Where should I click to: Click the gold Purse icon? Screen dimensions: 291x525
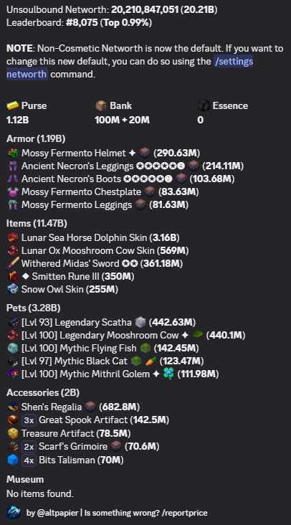pyautogui.click(x=13, y=106)
